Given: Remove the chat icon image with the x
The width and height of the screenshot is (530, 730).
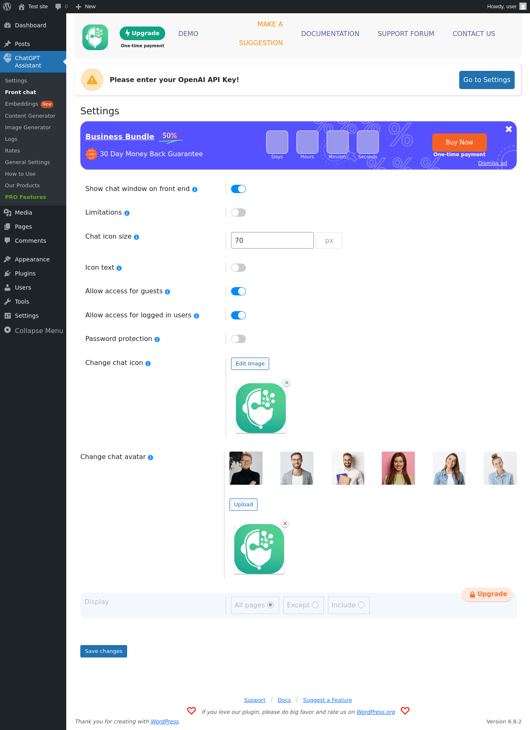Looking at the screenshot, I should click(x=287, y=383).
